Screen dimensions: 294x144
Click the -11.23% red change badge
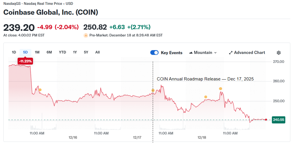[25, 61]
